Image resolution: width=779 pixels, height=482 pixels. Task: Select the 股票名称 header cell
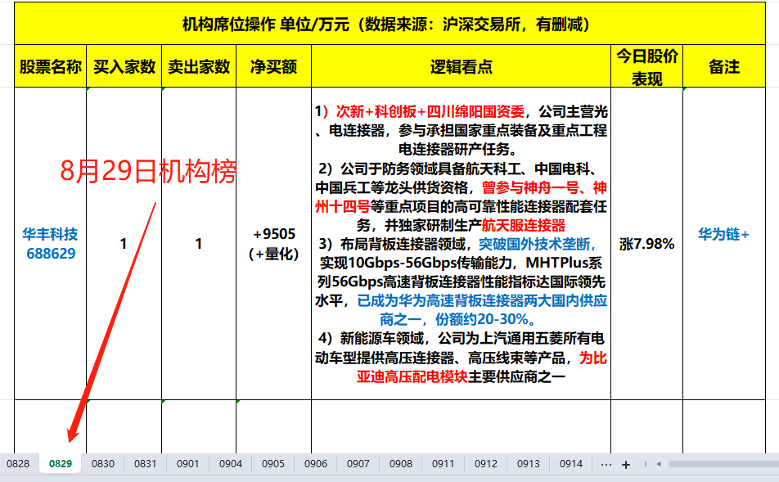pyautogui.click(x=50, y=66)
